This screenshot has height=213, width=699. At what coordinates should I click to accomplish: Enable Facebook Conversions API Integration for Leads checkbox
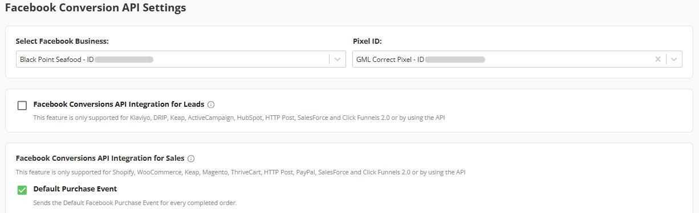(x=22, y=105)
